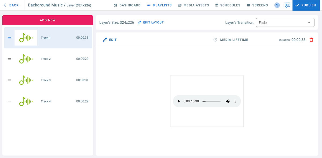Go to the Dashboard tab

point(127,5)
